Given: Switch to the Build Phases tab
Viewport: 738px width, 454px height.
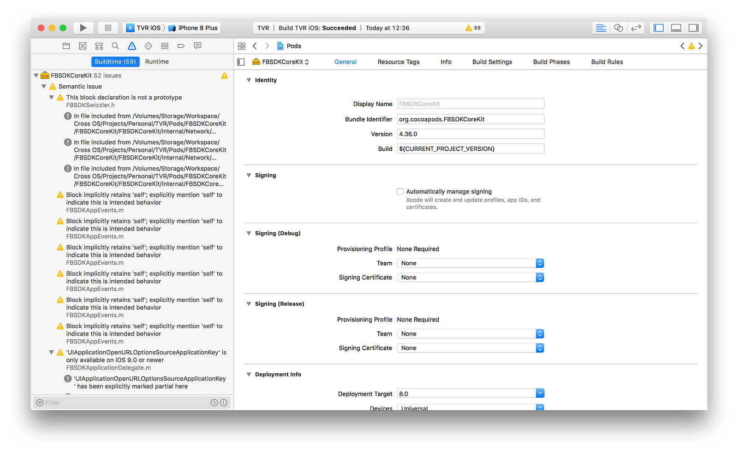Looking at the screenshot, I should [x=552, y=62].
